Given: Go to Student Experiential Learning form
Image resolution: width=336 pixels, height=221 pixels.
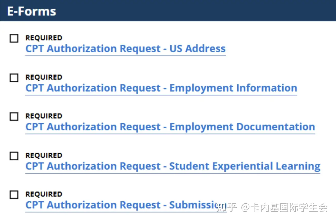Looking at the screenshot, I should [173, 166].
